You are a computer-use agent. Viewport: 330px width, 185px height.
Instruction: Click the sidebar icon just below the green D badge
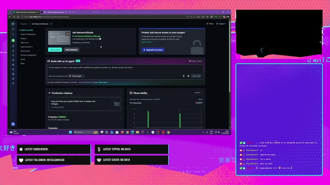pos(13,46)
